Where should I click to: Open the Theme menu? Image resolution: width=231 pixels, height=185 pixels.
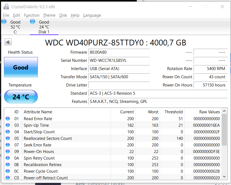tap(49, 15)
